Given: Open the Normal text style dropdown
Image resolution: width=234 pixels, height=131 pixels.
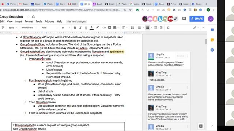Looking at the screenshot, I should (x=29, y=28).
